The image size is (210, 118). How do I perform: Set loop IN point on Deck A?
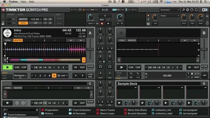pyautogui.click(x=75, y=68)
